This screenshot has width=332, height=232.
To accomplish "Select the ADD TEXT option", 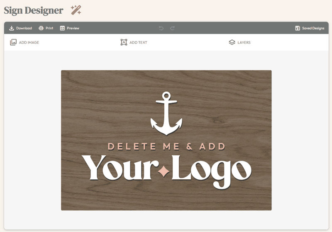I will [x=138, y=43].
